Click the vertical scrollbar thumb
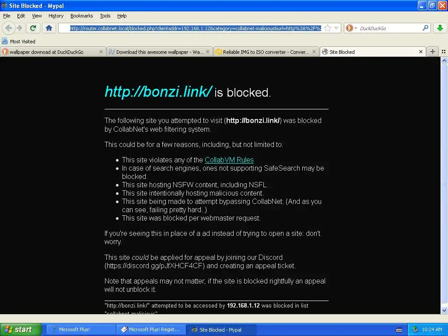This screenshot has width=448, height=336. coord(444,184)
